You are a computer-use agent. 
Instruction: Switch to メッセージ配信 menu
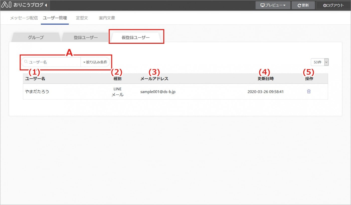(x=24, y=18)
